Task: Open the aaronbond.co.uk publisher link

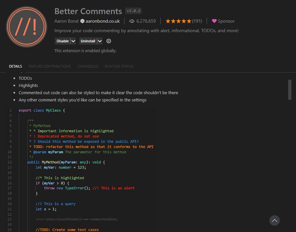Action: tap(102, 21)
